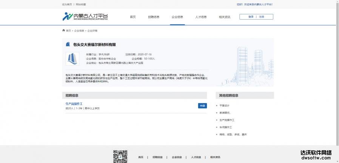
Task: Click the registration date 2020-07-16
Action: pos(145,54)
